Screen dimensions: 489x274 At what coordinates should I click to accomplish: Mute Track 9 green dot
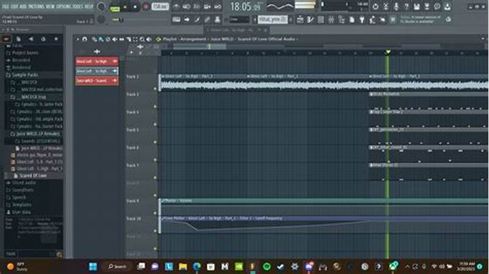155,213
